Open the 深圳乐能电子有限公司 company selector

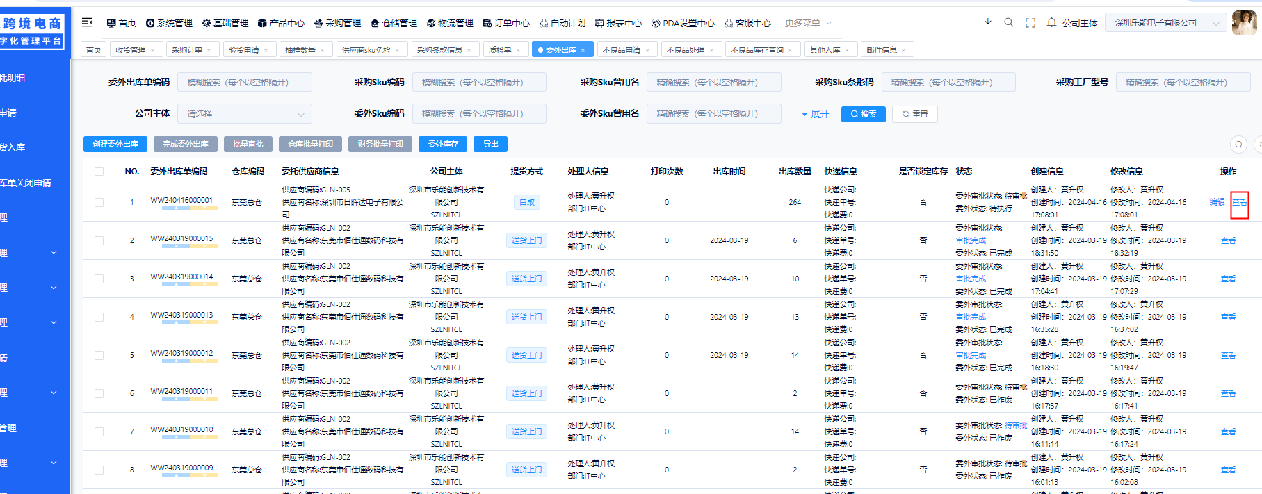tap(1166, 23)
